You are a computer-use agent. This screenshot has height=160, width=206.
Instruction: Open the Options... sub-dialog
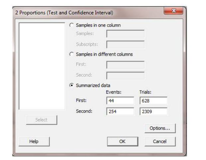click(160, 128)
